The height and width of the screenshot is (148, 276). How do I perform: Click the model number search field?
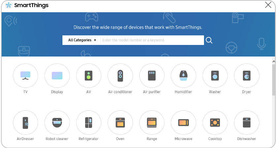pos(152,40)
